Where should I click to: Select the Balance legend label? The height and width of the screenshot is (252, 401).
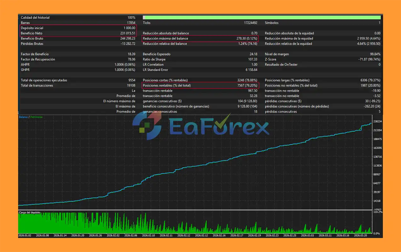point(23,117)
